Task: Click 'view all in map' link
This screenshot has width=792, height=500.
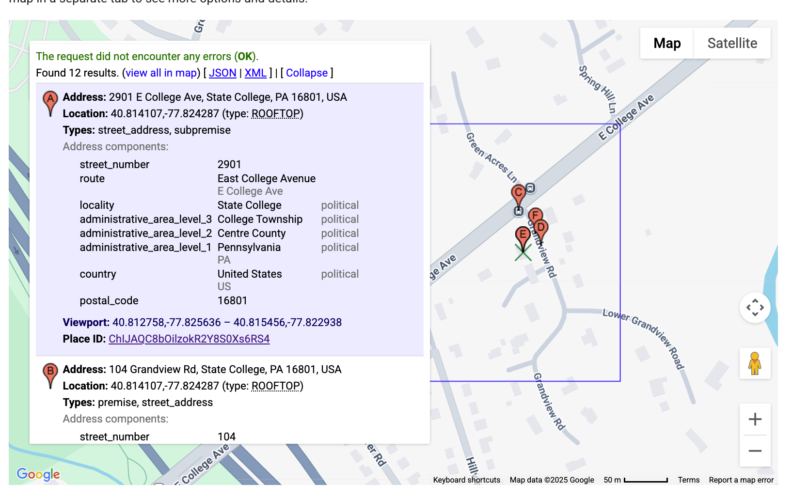Action: pyautogui.click(x=161, y=73)
